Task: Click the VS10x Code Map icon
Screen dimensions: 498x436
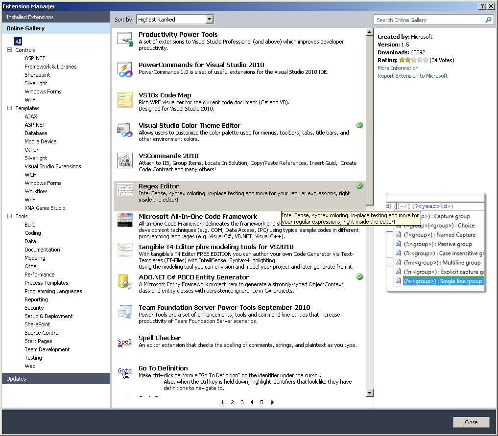Action: coord(125,100)
